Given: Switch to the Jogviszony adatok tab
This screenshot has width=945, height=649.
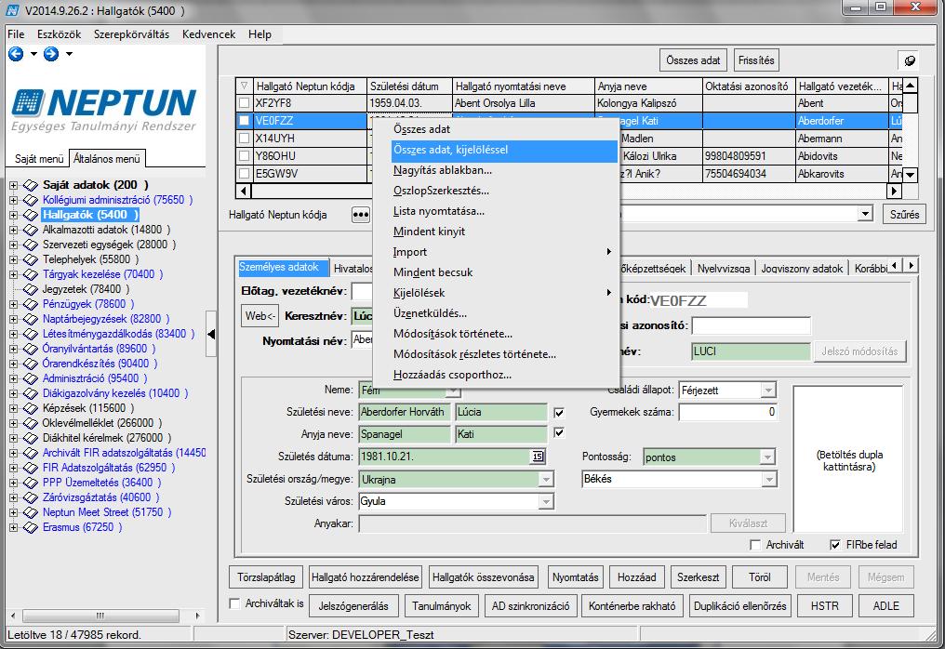Looking at the screenshot, I should (802, 268).
